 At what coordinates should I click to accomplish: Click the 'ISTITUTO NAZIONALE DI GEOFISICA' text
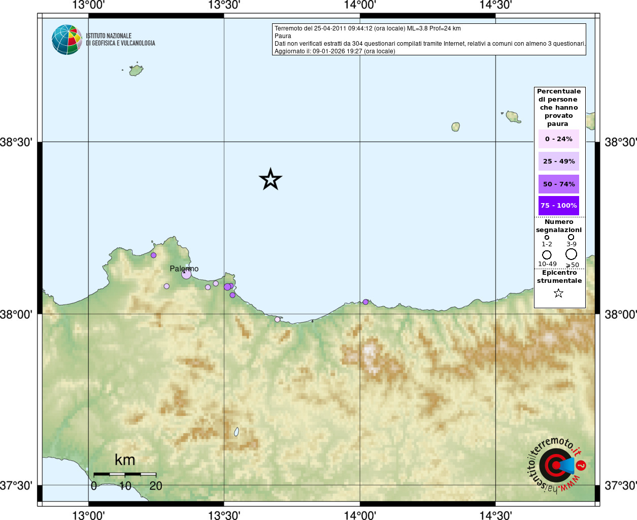tap(120, 40)
